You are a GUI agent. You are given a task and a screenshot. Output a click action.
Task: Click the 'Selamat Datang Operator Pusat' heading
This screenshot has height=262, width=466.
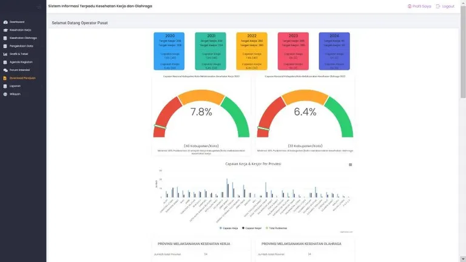tap(79, 23)
